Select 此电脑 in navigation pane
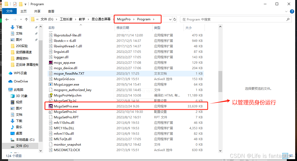The image size is (297, 161). (18, 89)
